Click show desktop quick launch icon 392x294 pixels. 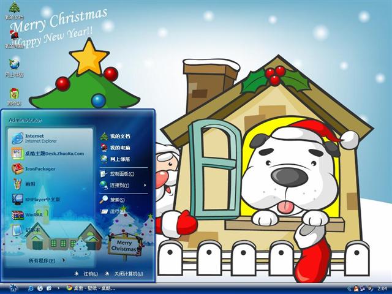[49, 288]
